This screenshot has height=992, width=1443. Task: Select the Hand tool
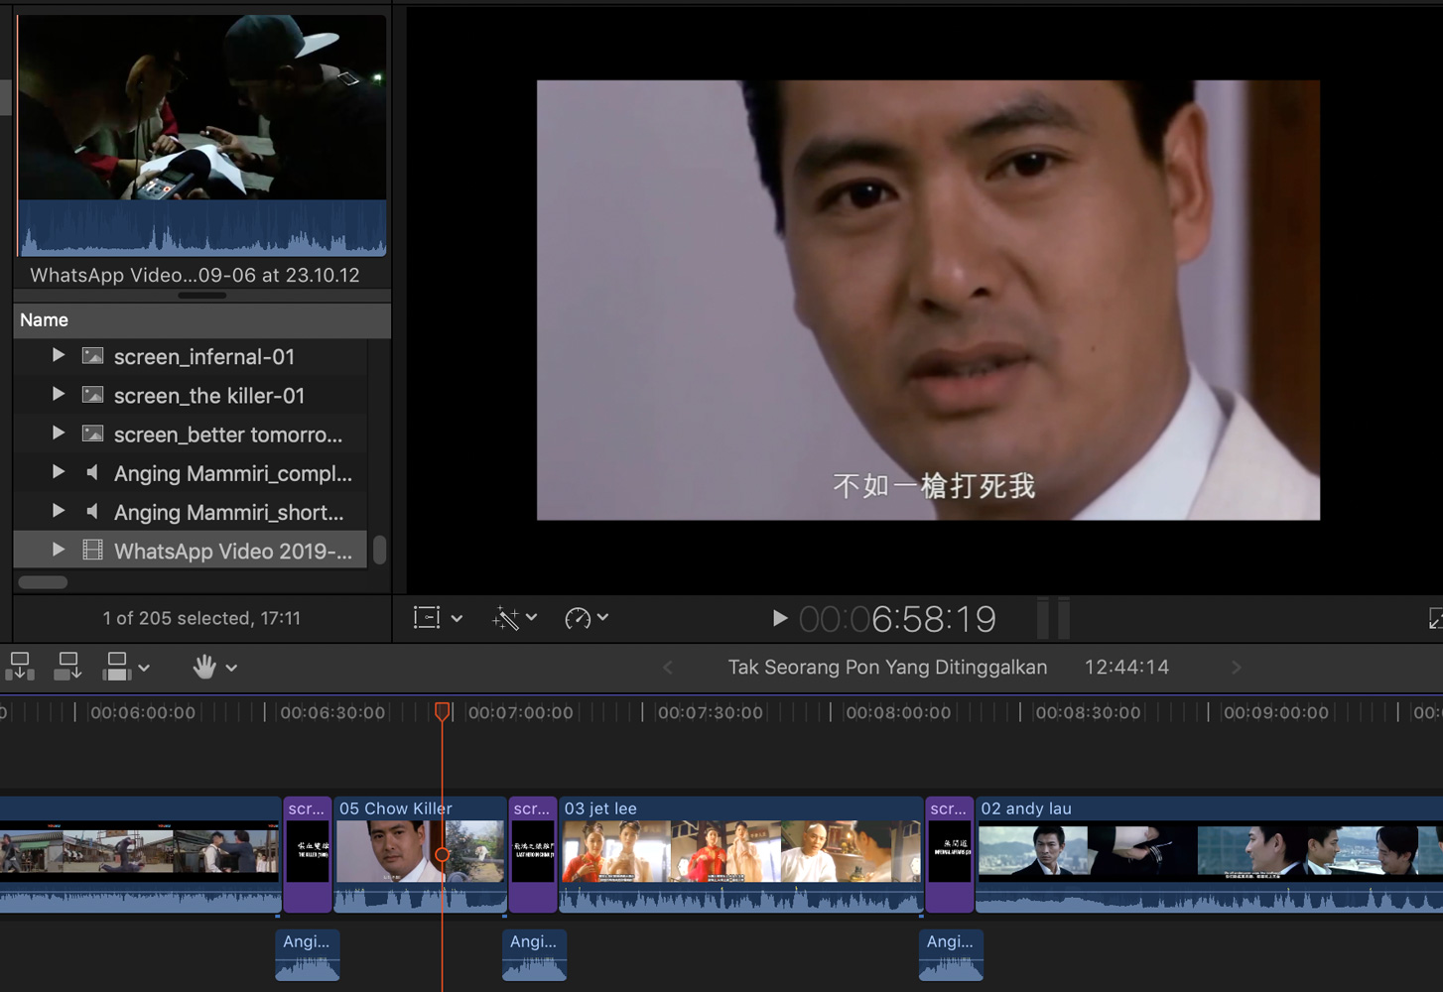click(204, 667)
